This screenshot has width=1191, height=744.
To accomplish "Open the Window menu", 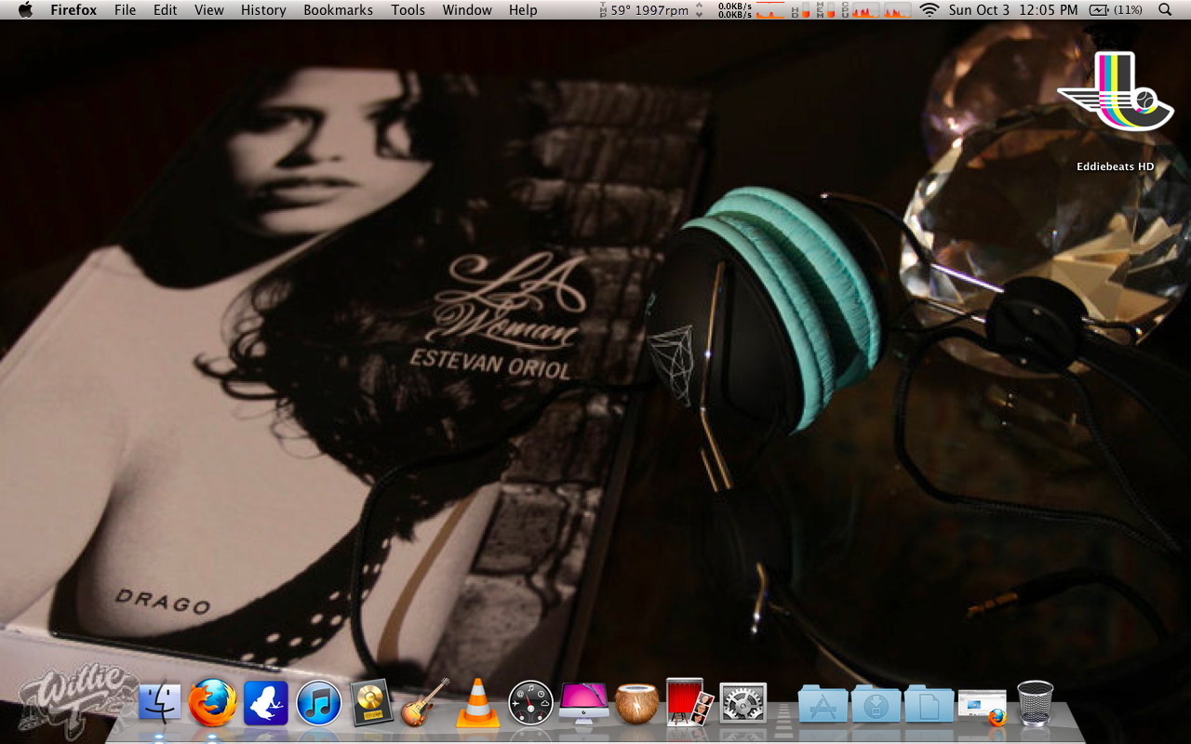I will [x=467, y=10].
